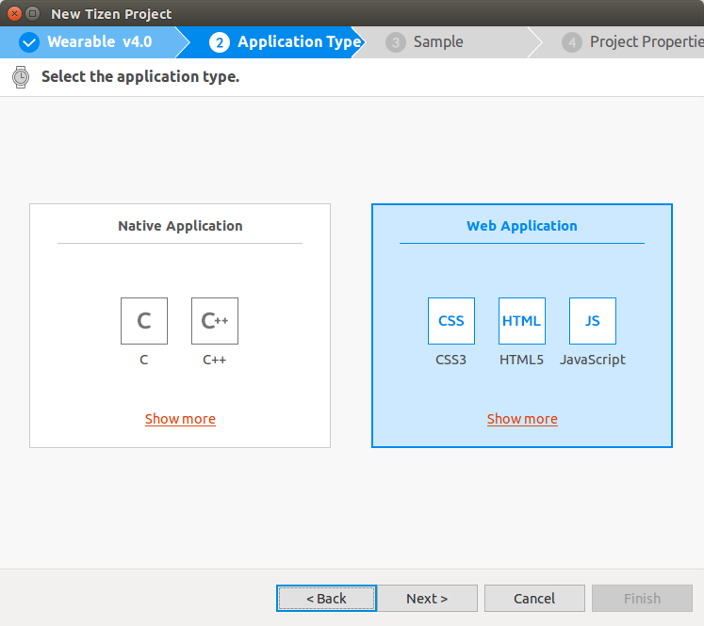Click the checkmark icon on Wearable step
The image size is (704, 626).
pos(29,42)
